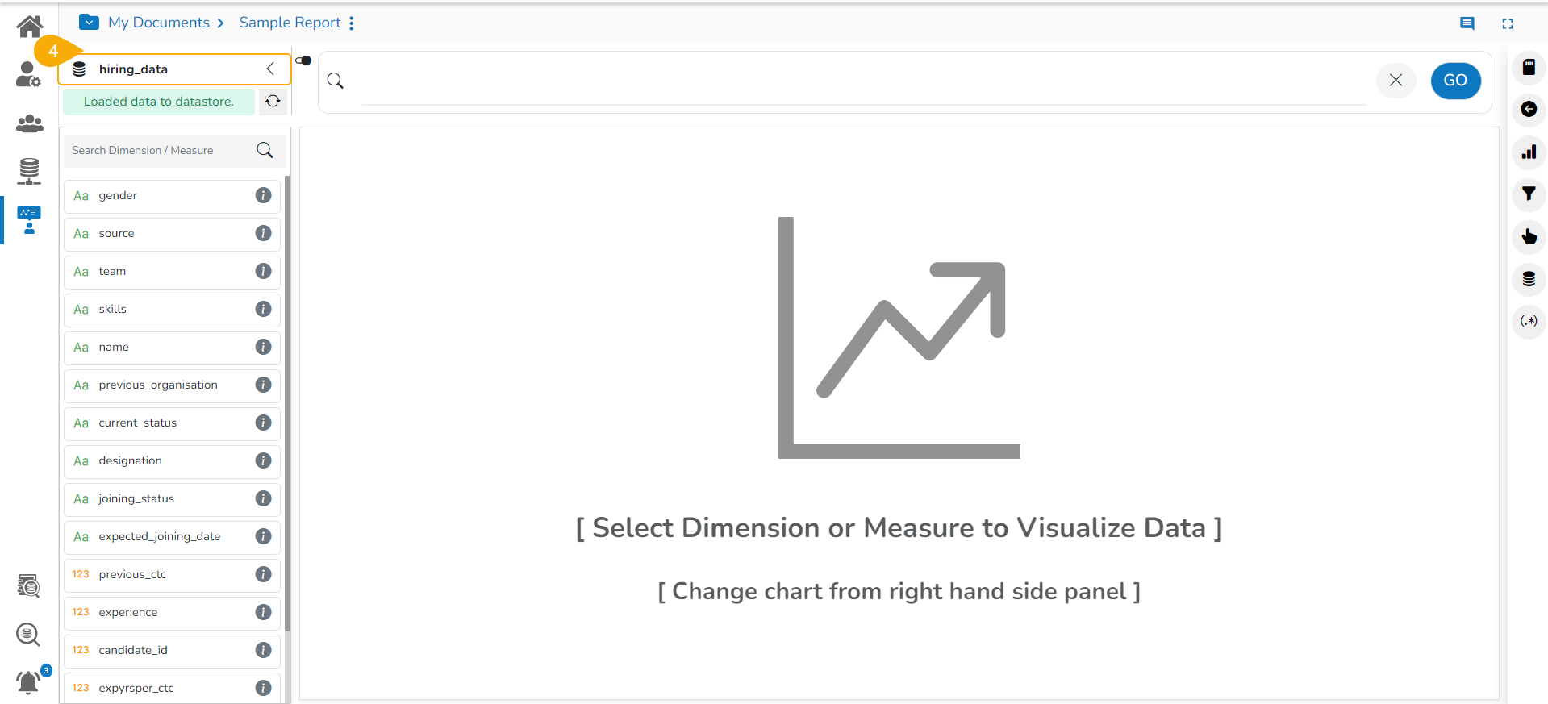Open Sample Report three-dot options menu
1548x704 pixels.
(352, 23)
